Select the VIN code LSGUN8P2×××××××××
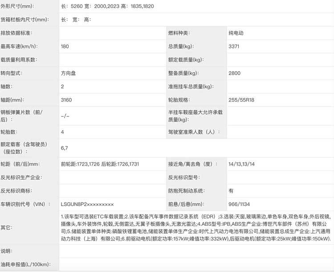This screenshot has height=272, width=334. click(87, 204)
